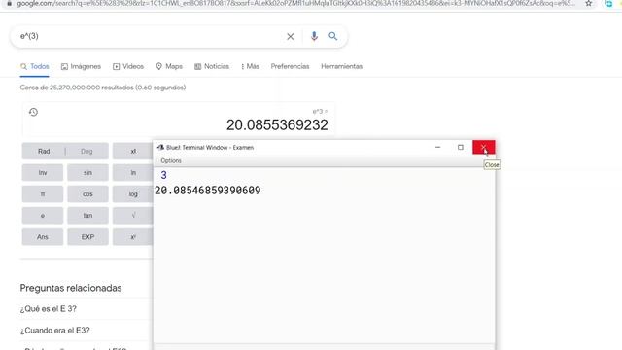The image size is (622, 350).
Task: Click the Ans calculator key
Action: [x=43, y=237]
